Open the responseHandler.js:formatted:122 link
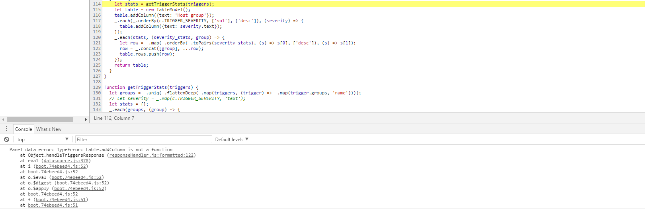Image resolution: width=645 pixels, height=209 pixels. point(151,155)
